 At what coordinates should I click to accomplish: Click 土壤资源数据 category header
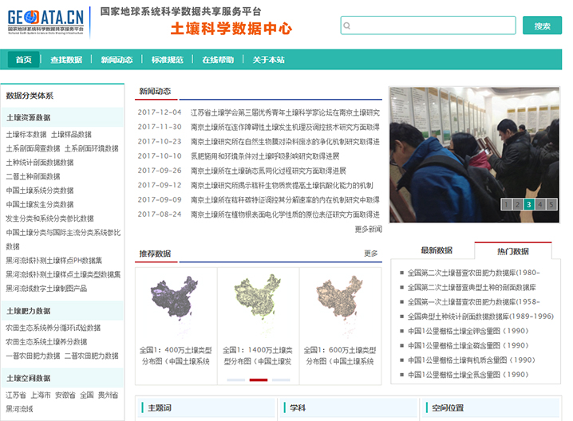[62, 117]
